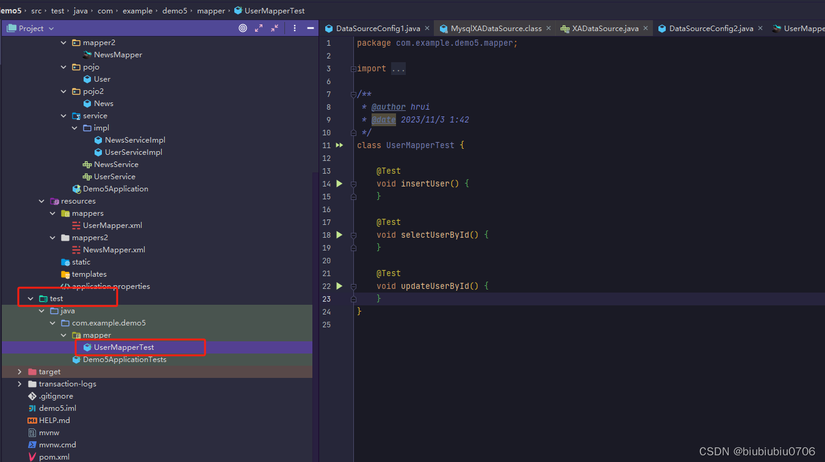825x462 pixels.
Task: Click the UserMapper.xml file icon
Action: point(76,226)
